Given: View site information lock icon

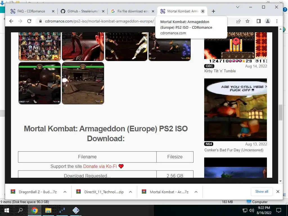Looking at the screenshot, I should [x=40, y=21].
